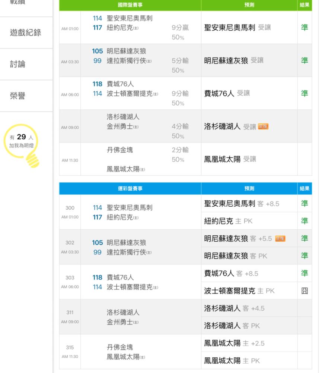Click 鳳凰城太陽 受讓 prediction
Image resolution: width=322 pixels, height=373 pixels.
(230, 159)
